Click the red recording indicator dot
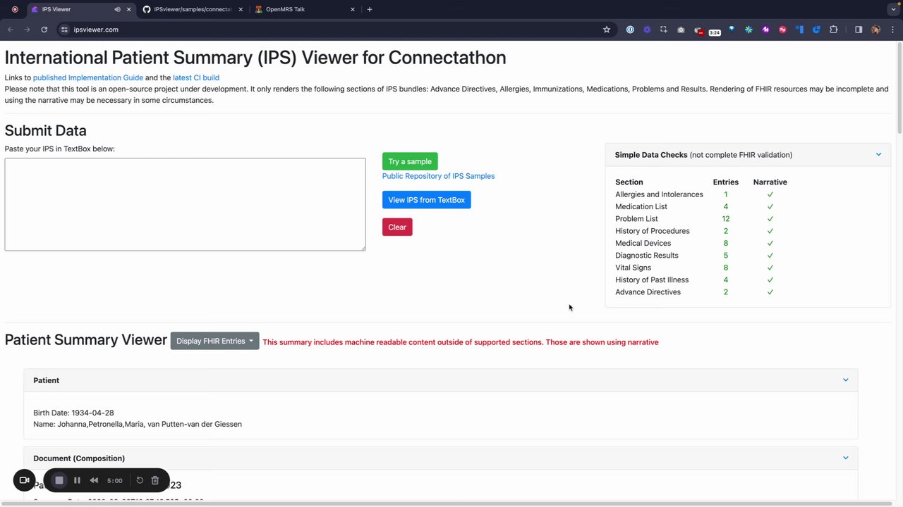The height and width of the screenshot is (507, 903). pyautogui.click(x=15, y=9)
